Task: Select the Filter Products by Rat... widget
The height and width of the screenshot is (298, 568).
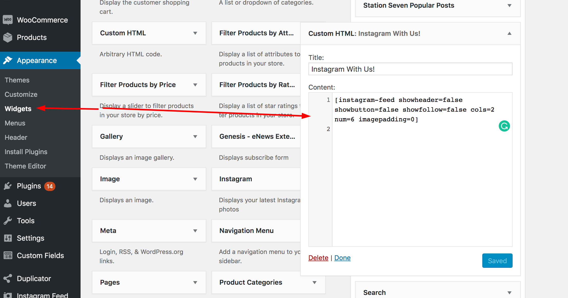Action: pyautogui.click(x=256, y=85)
